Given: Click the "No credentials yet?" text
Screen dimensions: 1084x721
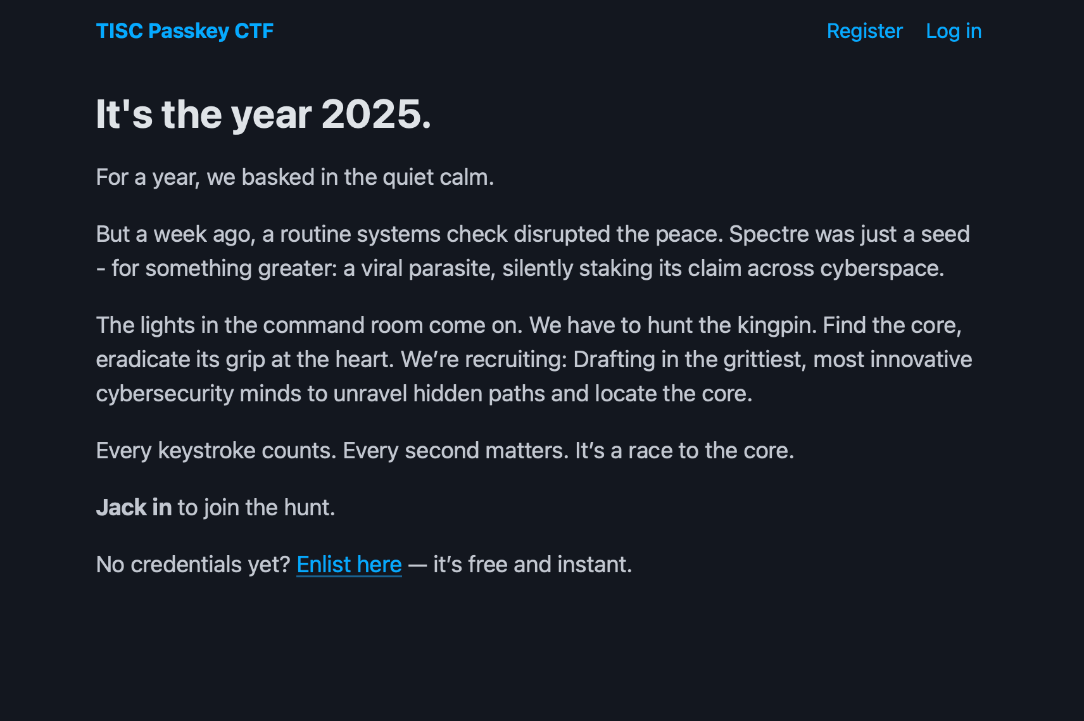Looking at the screenshot, I should tap(193, 564).
